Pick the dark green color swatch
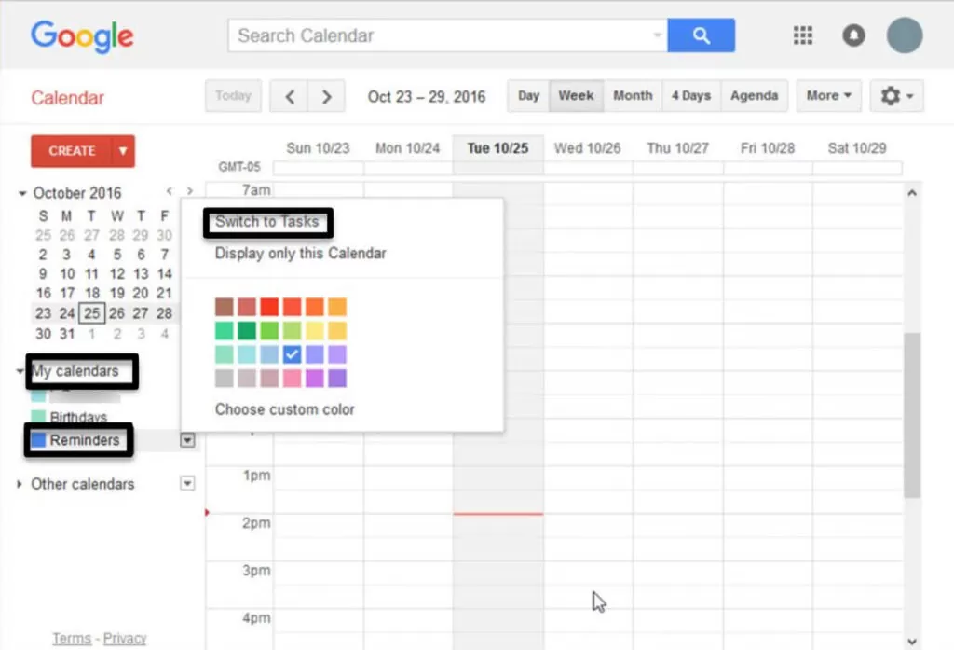Viewport: 954px width, 650px height. pyautogui.click(x=246, y=330)
